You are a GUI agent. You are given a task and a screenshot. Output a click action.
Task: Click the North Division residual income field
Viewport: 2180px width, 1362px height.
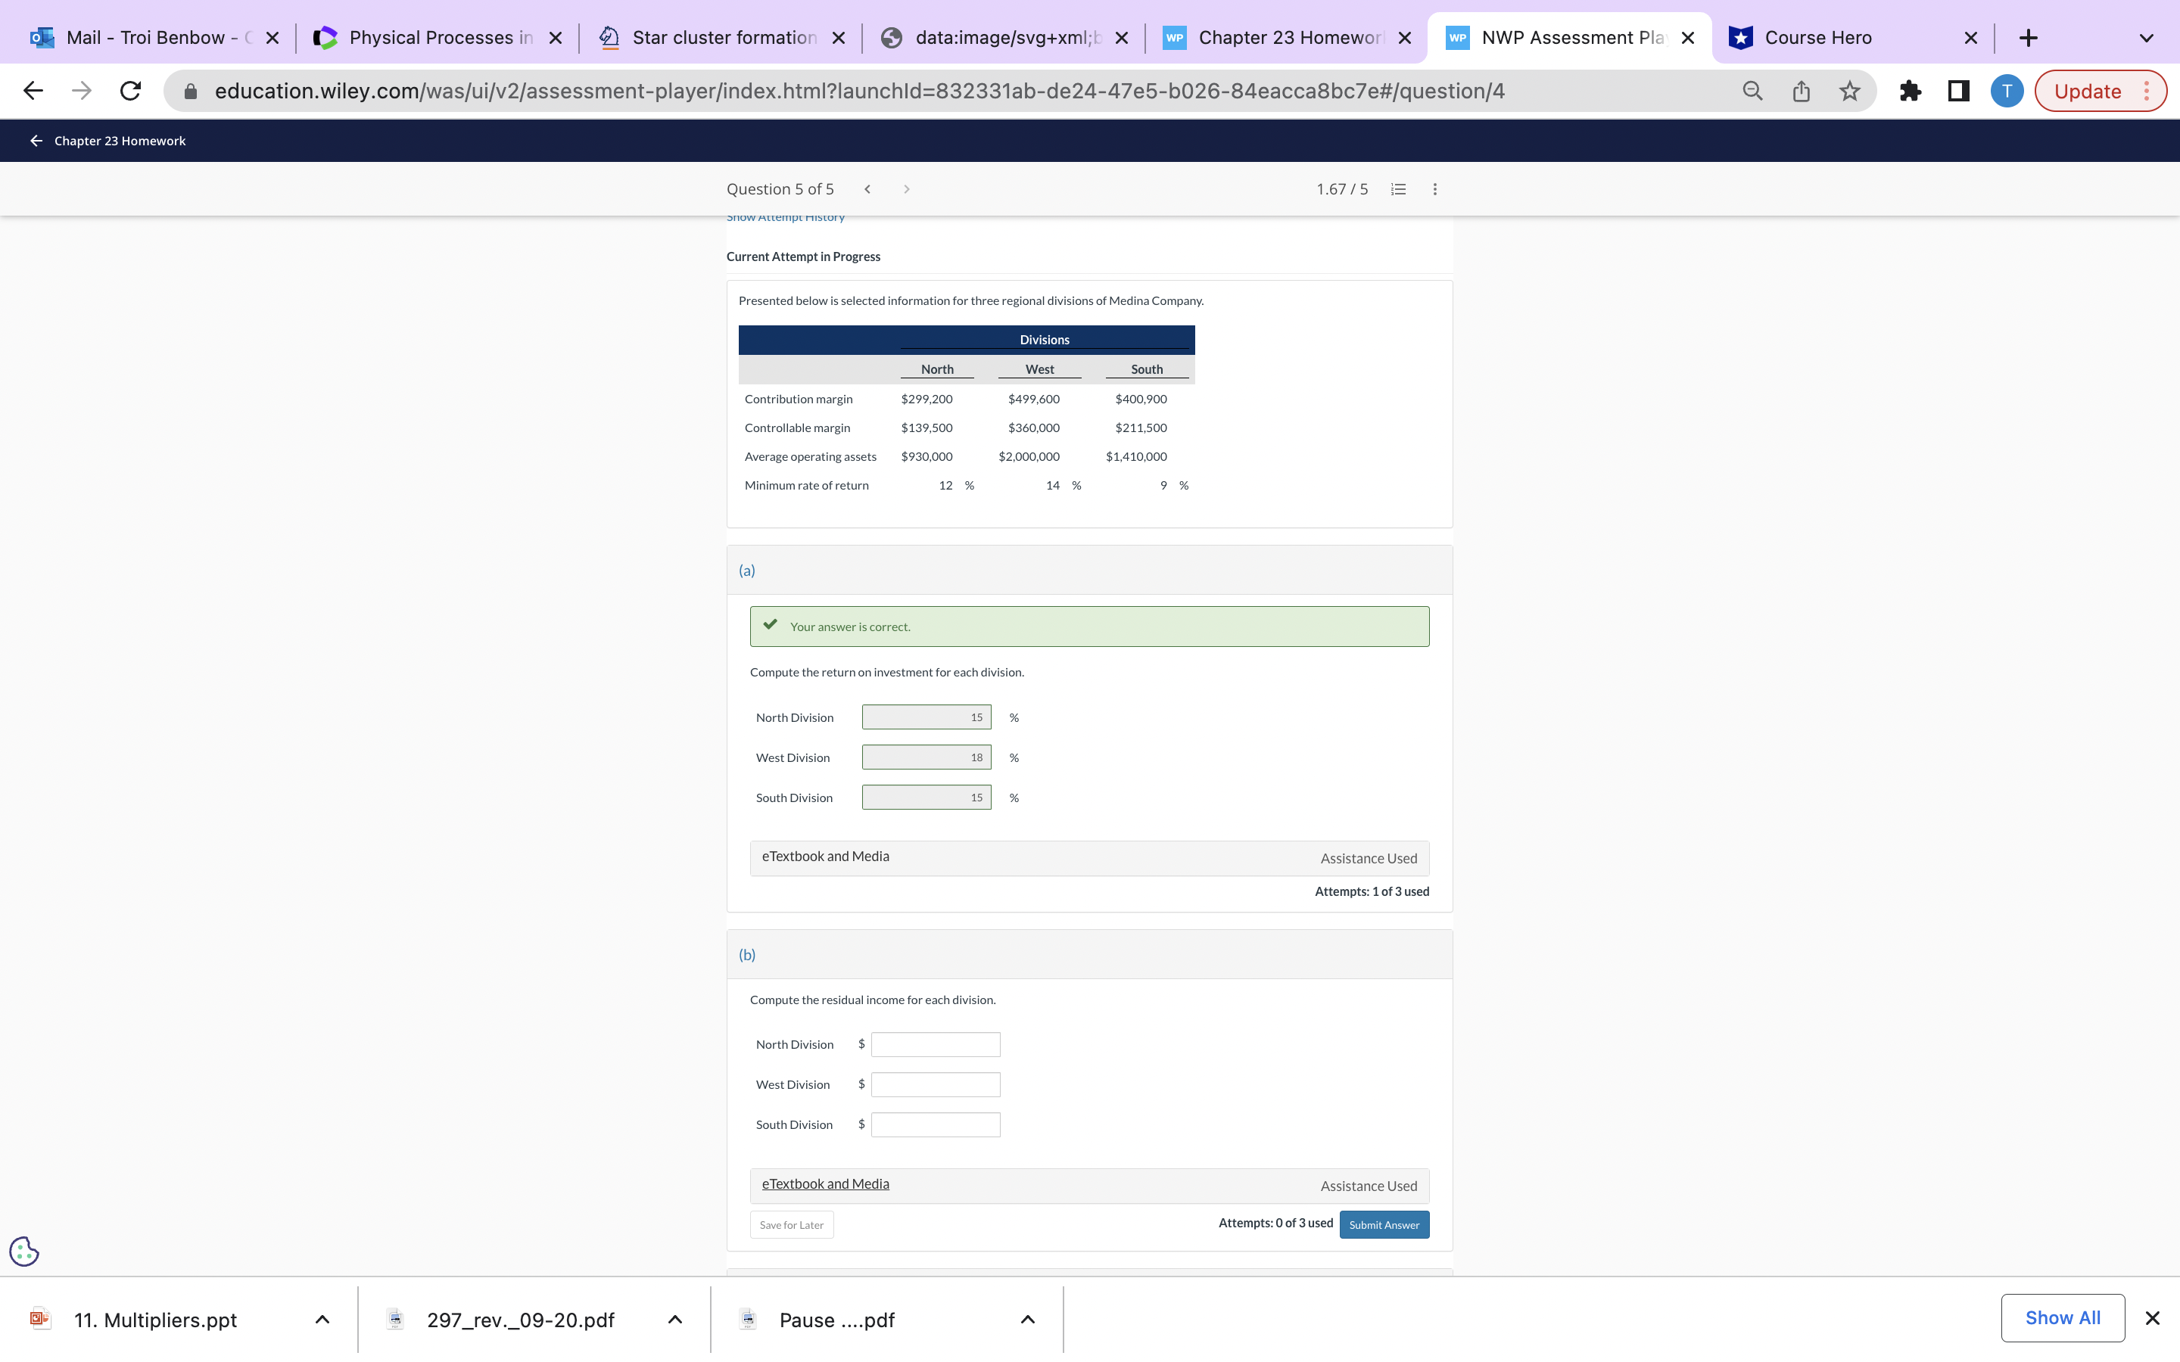935,1045
